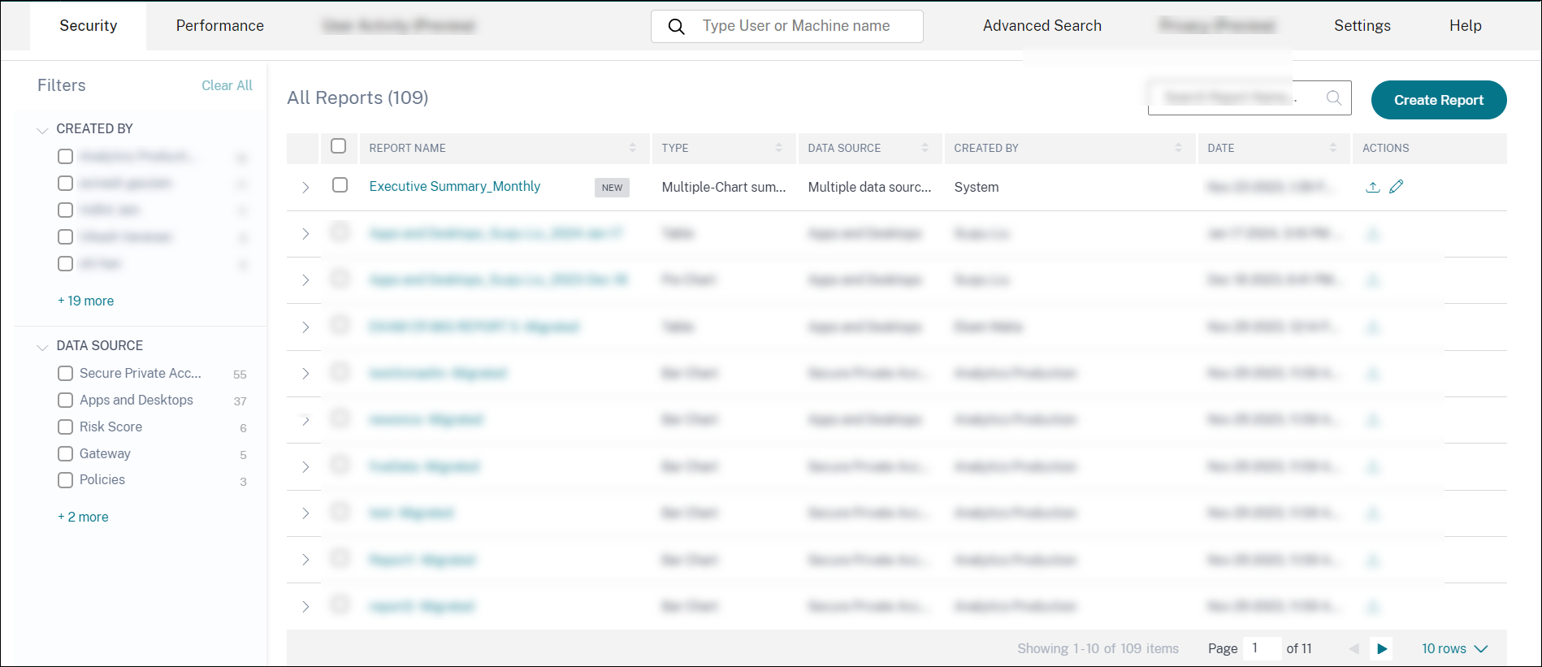Expand the Executive Summary_Monthly report row
Viewport: 1542px width, 667px height.
[x=305, y=188]
